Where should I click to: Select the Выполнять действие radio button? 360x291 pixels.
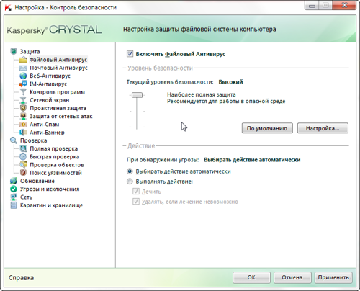(130, 182)
